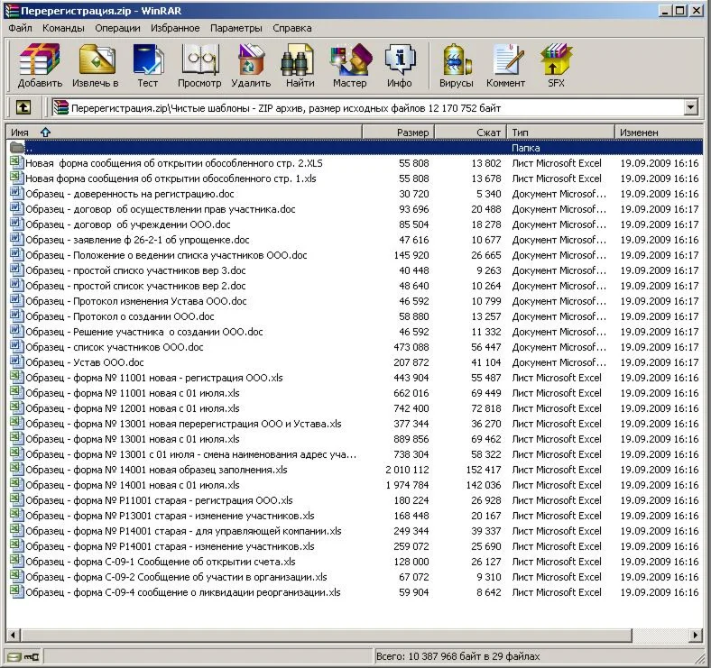Open the Параметры menu

tap(236, 28)
